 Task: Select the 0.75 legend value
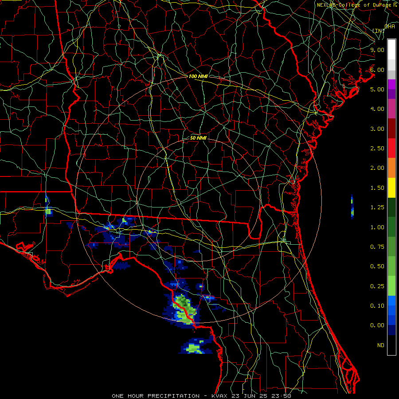377,247
